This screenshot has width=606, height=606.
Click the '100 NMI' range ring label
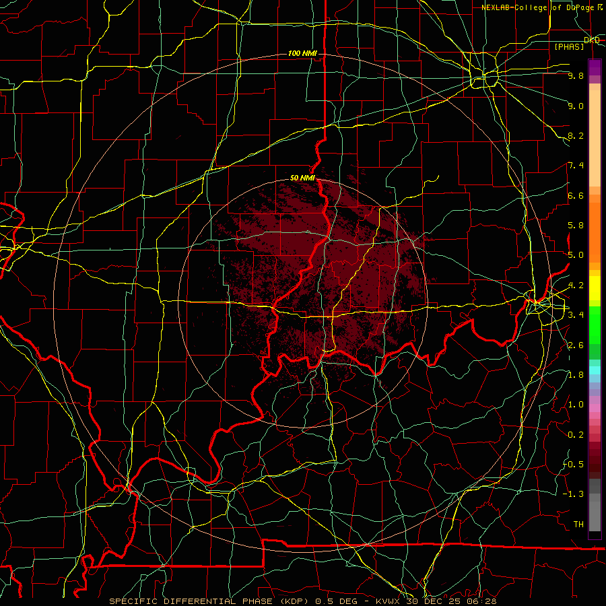(x=302, y=53)
